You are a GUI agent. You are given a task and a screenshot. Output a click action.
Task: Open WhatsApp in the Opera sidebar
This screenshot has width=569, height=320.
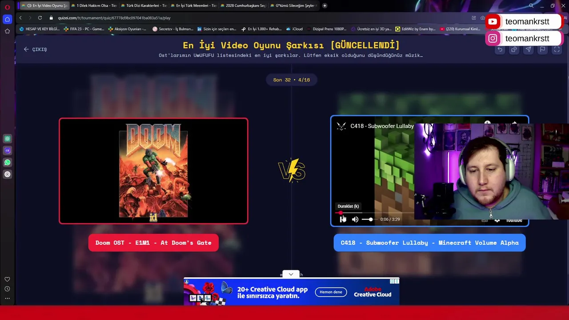click(x=7, y=162)
